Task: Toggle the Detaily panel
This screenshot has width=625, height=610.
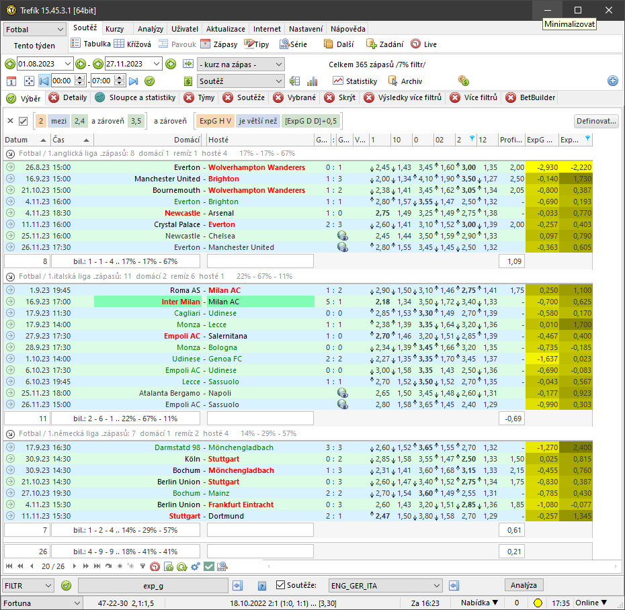Action: click(x=68, y=97)
